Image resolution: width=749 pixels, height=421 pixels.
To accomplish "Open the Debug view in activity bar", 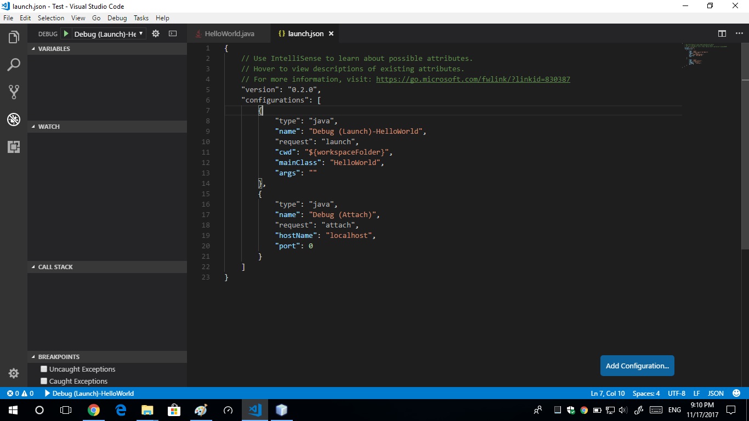I will (14, 119).
